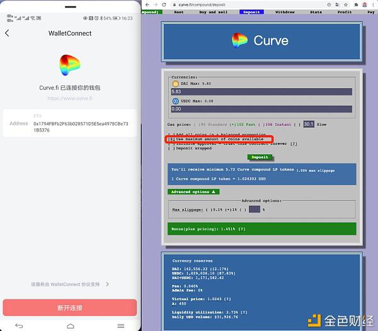The height and width of the screenshot is (331, 378).
Task: Select the custom max slippage radio
Action: (x=243, y=210)
